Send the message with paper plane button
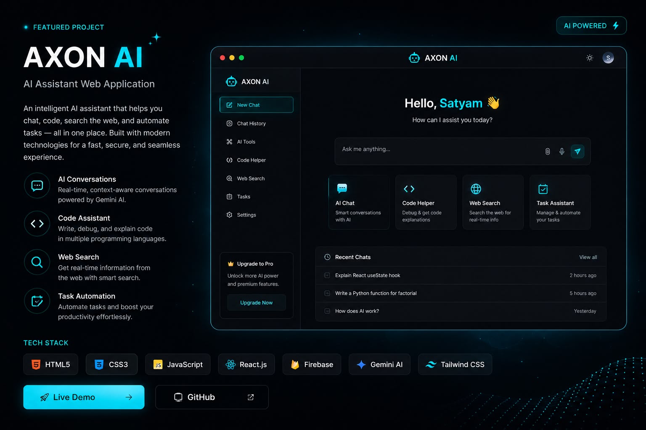 coord(577,152)
